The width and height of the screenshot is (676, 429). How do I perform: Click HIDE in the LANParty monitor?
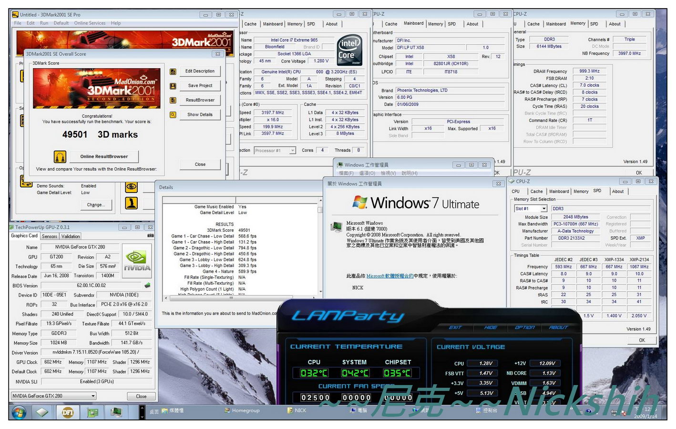click(491, 327)
